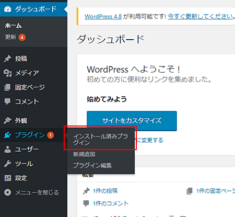Select 新規追加 in the plugin flyout
Viewport: 235px width, 217px height.
[84, 154]
